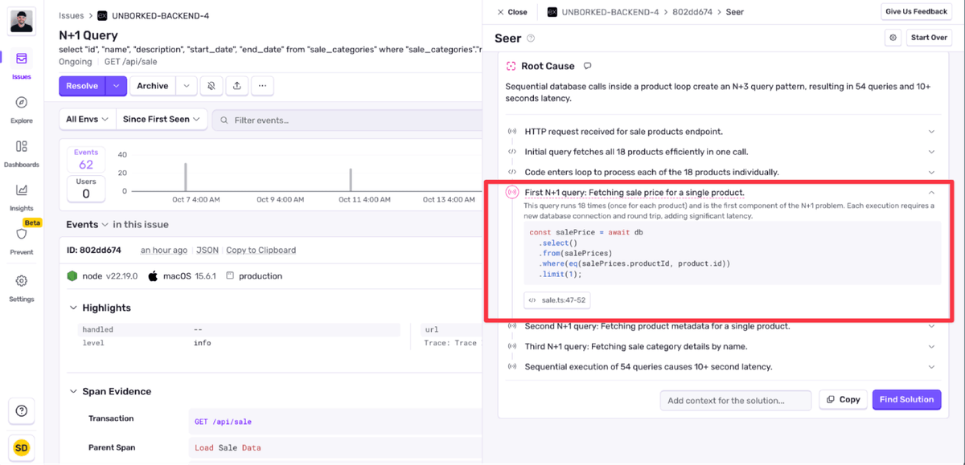Select the Users 0 stat toggle

pyautogui.click(x=86, y=189)
